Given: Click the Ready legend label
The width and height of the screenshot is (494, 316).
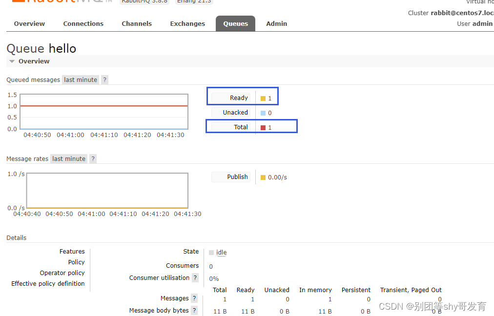Looking at the screenshot, I should (231, 98).
